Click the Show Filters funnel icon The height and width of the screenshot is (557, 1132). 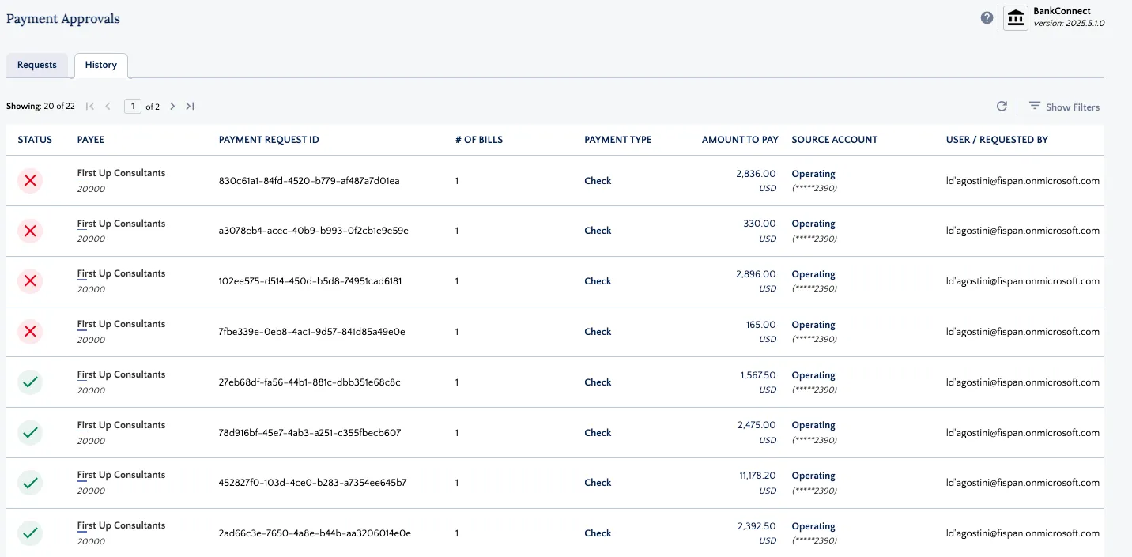tap(1034, 106)
